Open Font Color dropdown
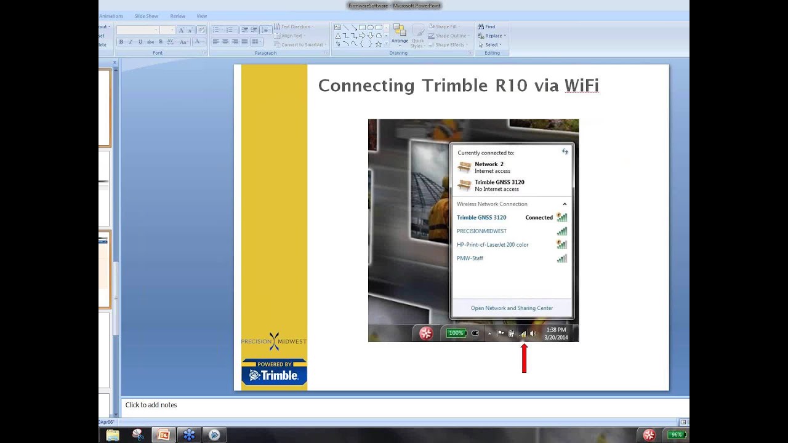The height and width of the screenshot is (443, 788). [x=199, y=42]
